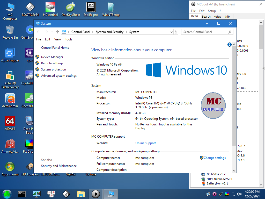Launch HDsentinel from the desktop
This screenshot has height=199, width=265.
pyautogui.click(x=50, y=9)
